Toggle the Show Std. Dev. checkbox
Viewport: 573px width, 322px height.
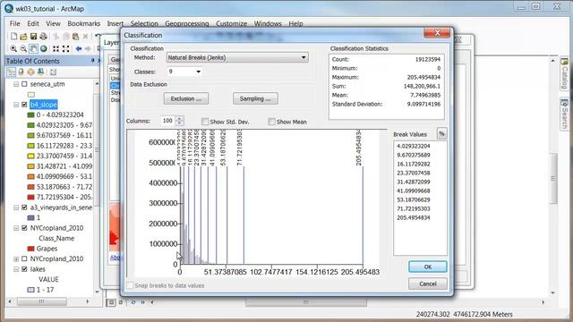[205, 122]
